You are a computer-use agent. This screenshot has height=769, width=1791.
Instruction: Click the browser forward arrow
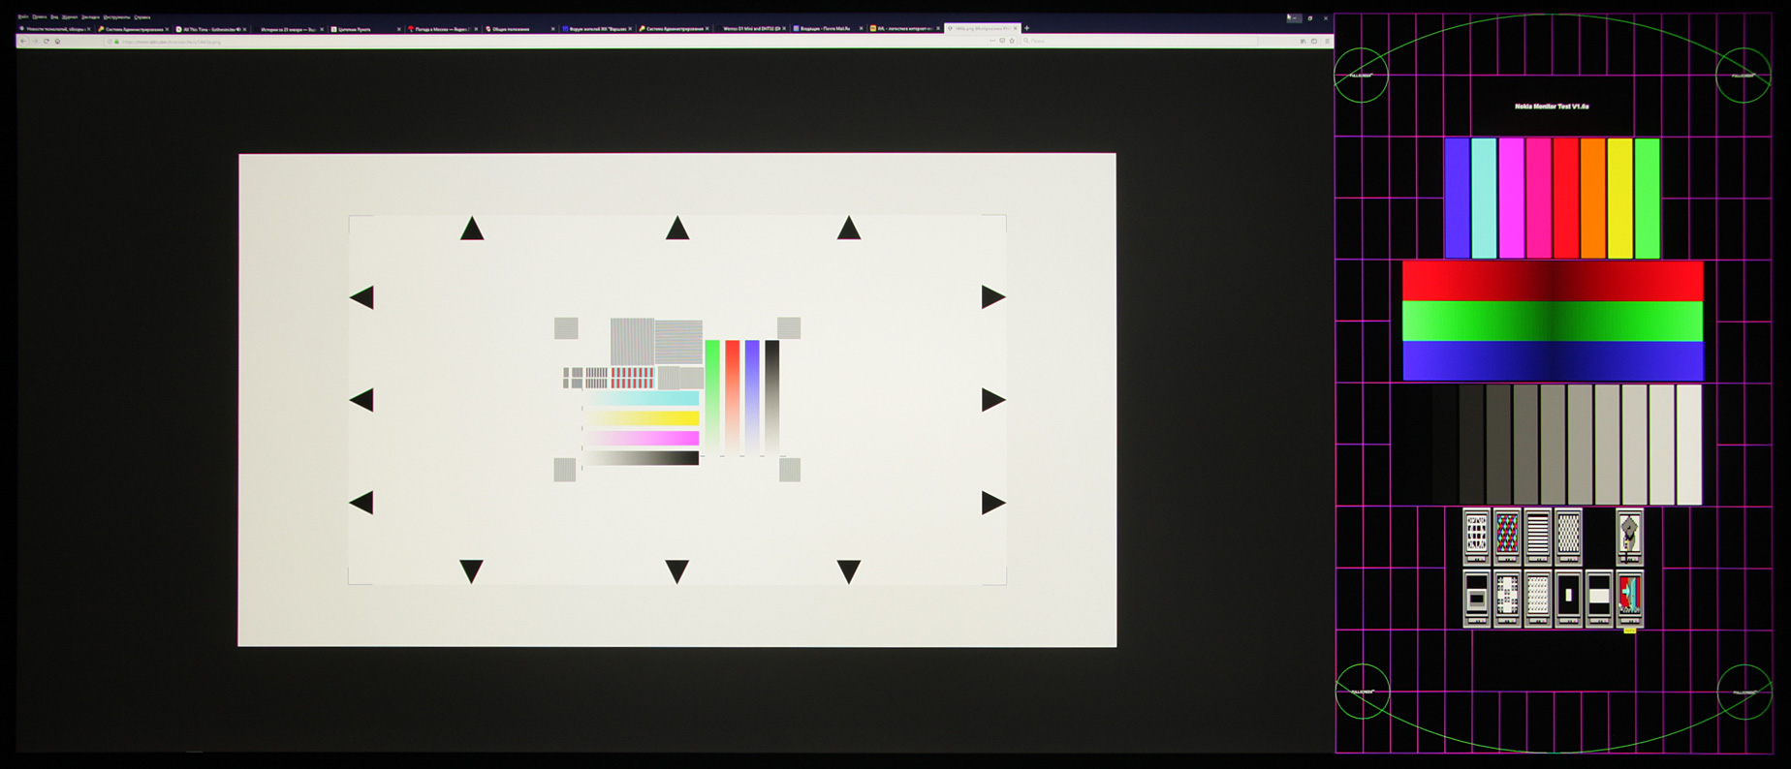pos(35,41)
